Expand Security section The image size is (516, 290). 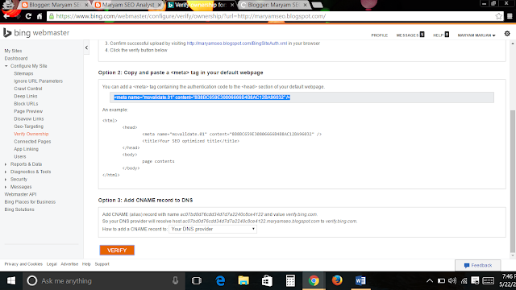pyautogui.click(x=6, y=179)
